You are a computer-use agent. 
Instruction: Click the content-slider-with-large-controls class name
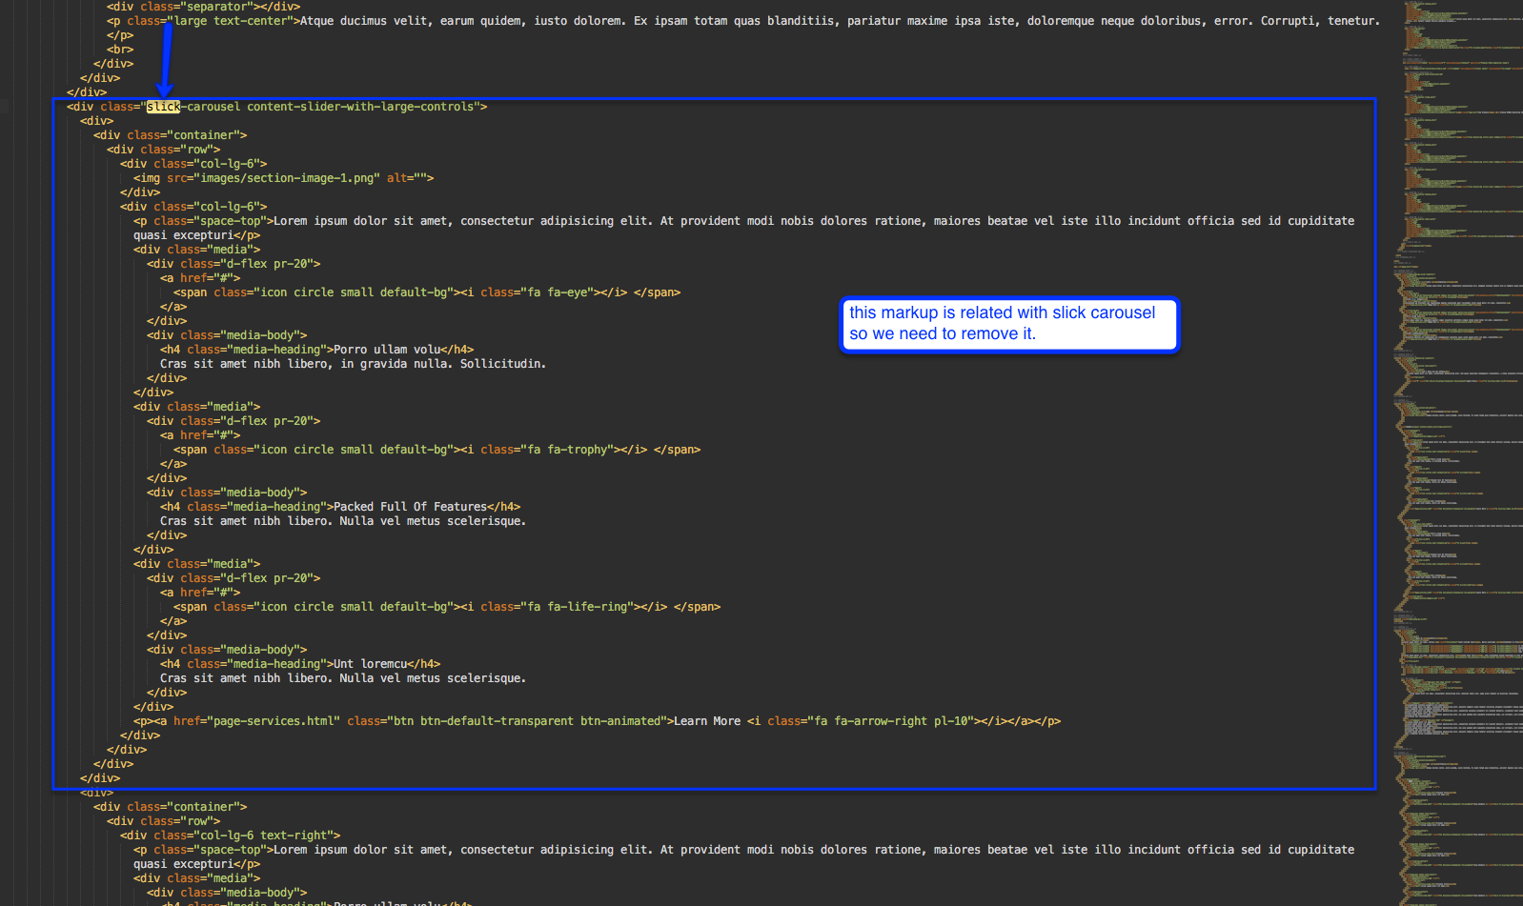360,107
